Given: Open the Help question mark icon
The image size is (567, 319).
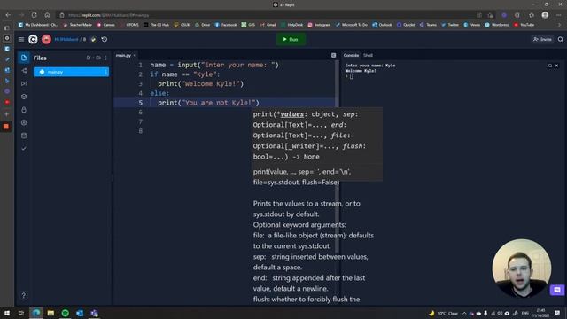Looking at the screenshot, I should coord(24,295).
